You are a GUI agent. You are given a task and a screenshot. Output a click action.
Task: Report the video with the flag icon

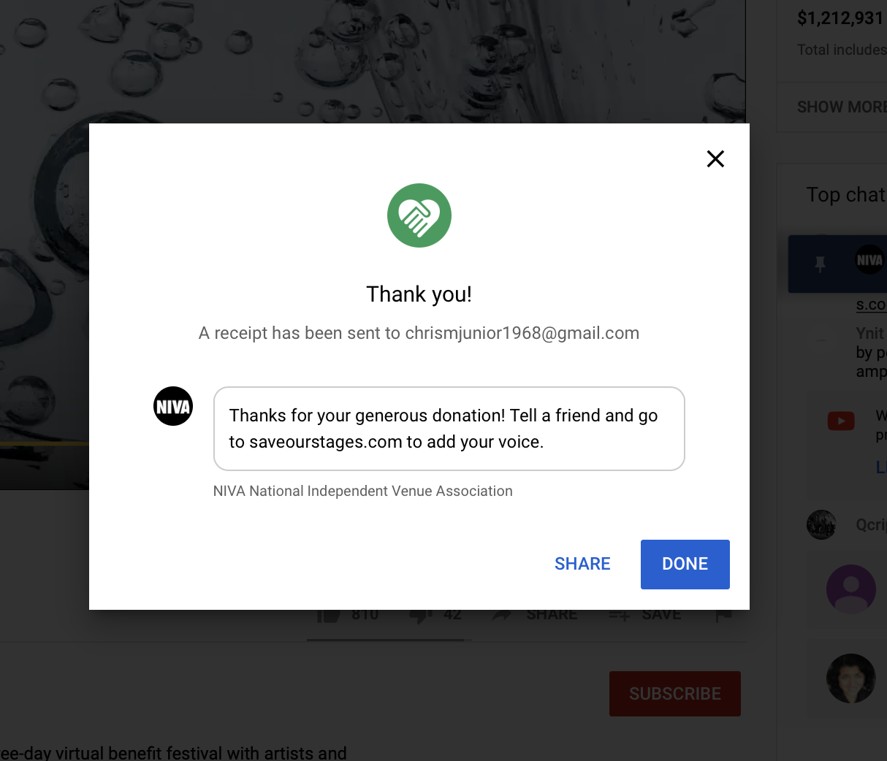pos(723,616)
